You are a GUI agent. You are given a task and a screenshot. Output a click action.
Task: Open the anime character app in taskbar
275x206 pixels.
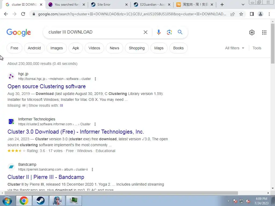point(57,201)
